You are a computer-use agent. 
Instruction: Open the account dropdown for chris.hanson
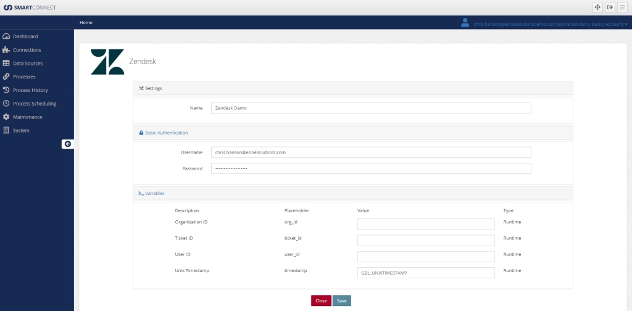551,24
